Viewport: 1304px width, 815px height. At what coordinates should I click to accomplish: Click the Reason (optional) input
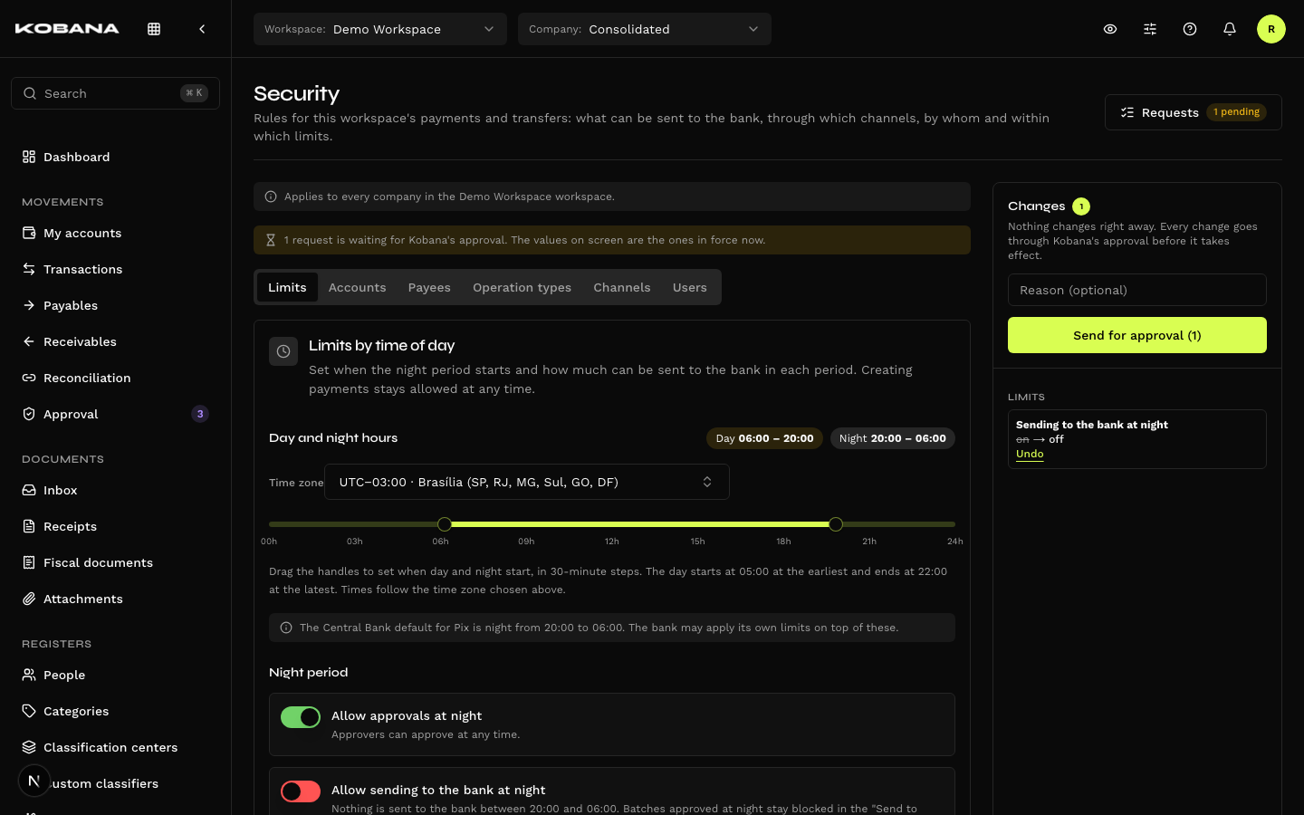pyautogui.click(x=1137, y=290)
